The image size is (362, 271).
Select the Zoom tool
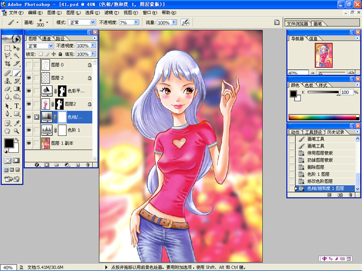pyautogui.click(x=16, y=131)
